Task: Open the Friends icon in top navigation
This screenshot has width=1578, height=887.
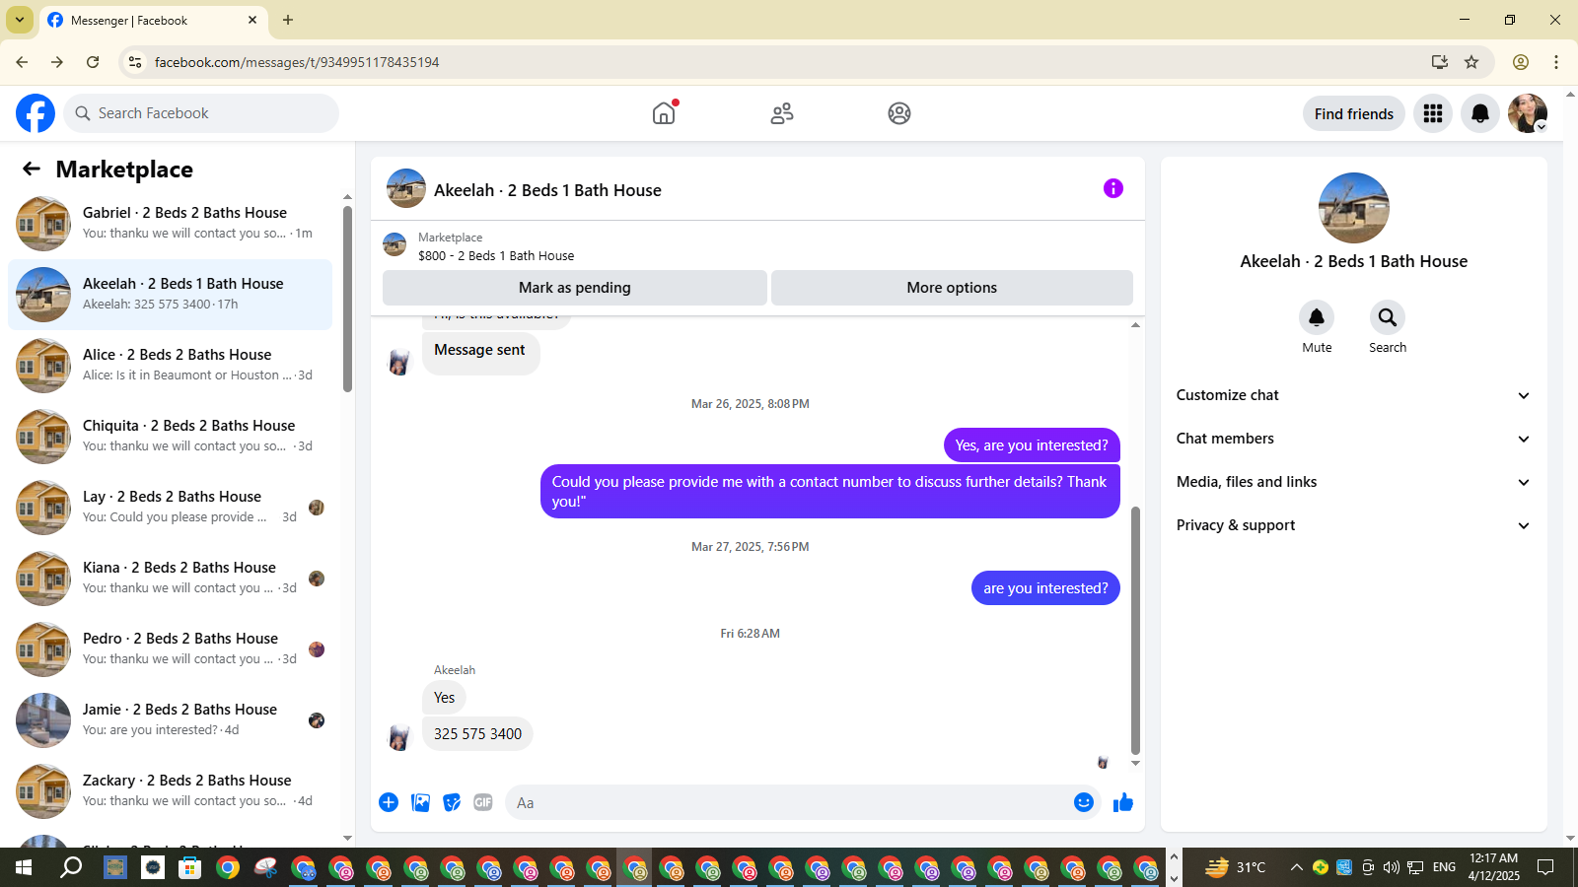Action: click(x=782, y=113)
